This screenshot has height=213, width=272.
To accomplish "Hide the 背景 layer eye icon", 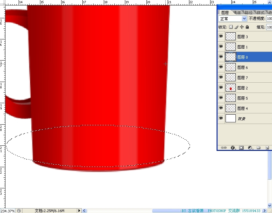I will 221,119.
